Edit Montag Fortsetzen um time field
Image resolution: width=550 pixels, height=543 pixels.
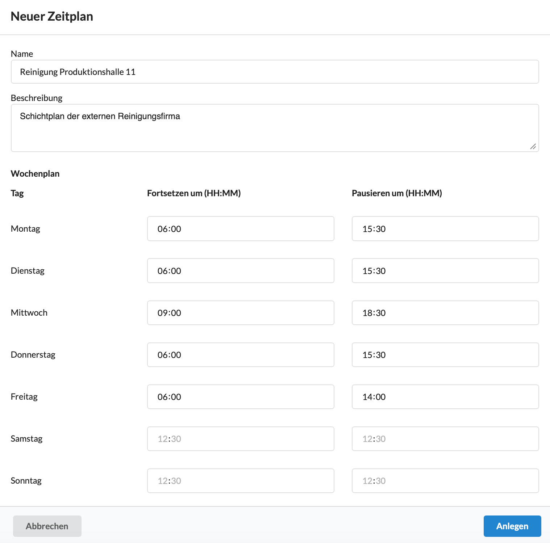point(241,229)
